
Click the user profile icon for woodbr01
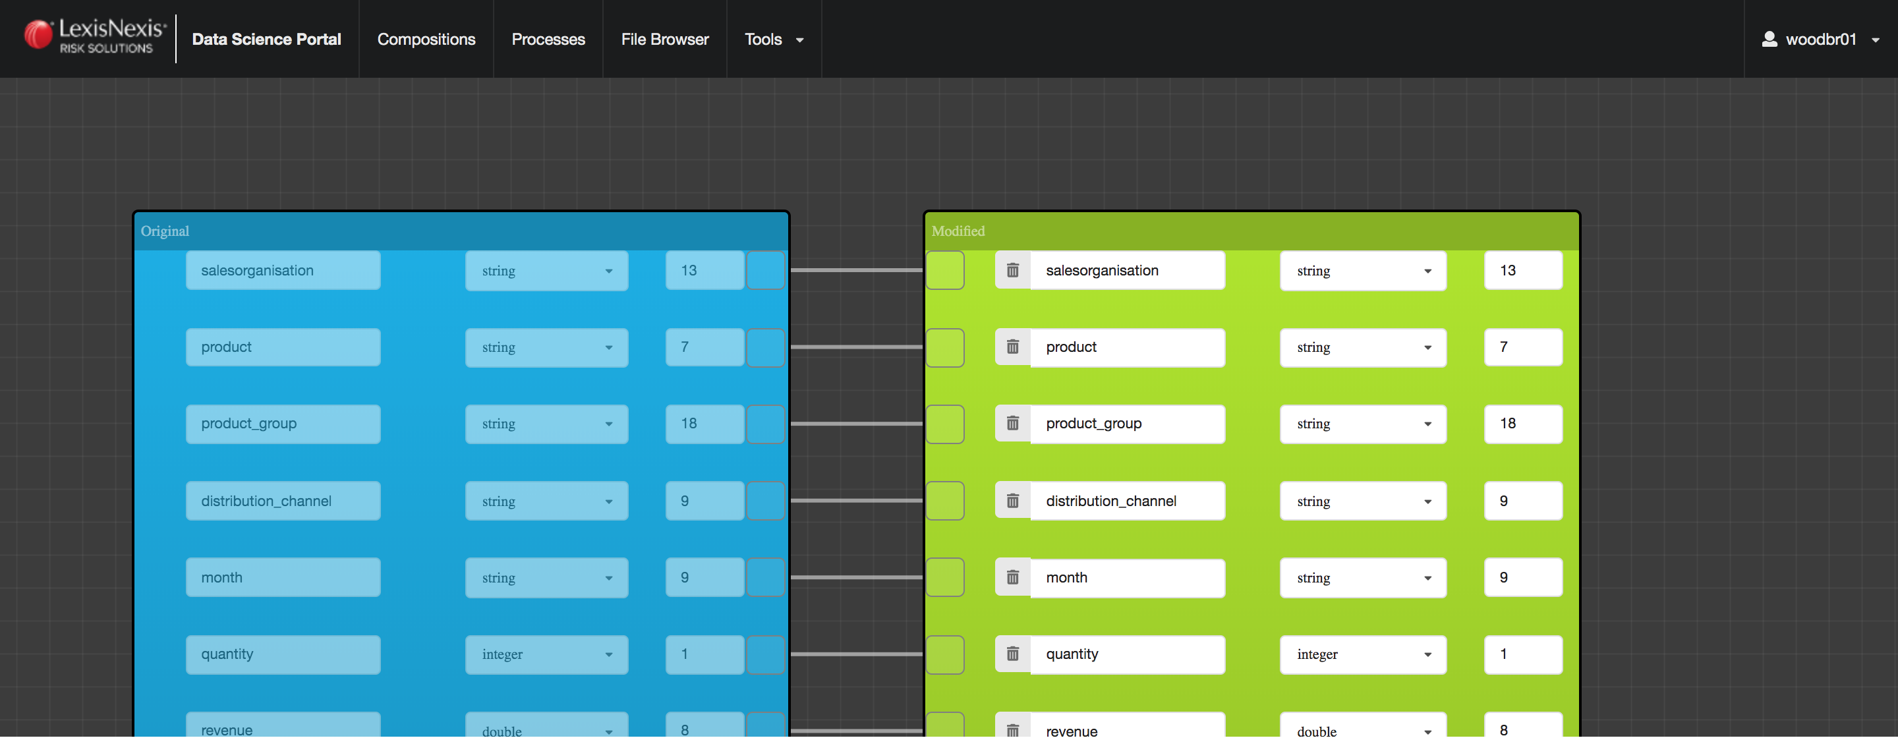(1768, 39)
